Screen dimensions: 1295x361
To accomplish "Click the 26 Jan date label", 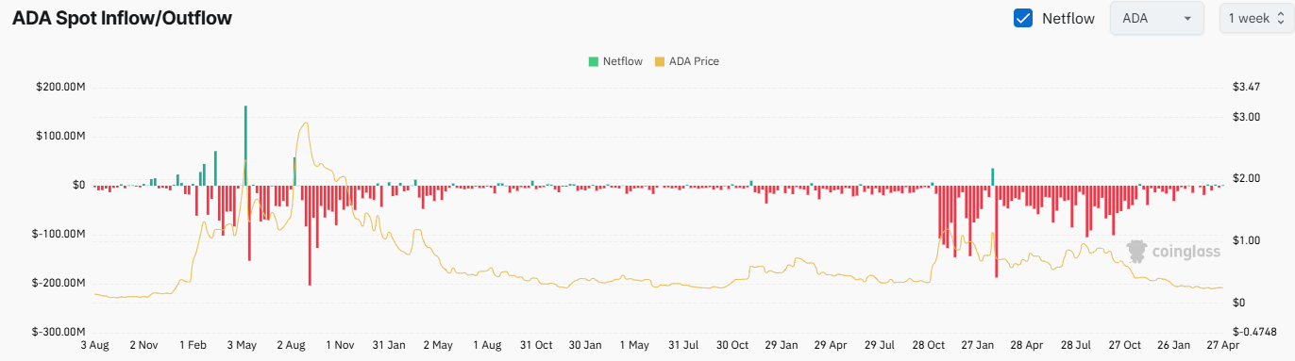I will (x=1173, y=346).
